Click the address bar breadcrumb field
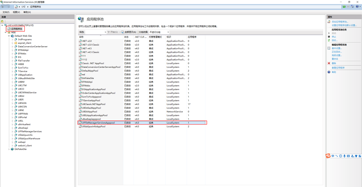The height and width of the screenshot is (187, 362). pyautogui.click(x=178, y=7)
